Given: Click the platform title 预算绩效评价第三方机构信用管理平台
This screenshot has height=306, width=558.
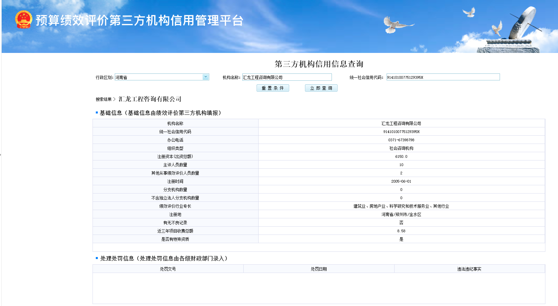Looking at the screenshot, I should click(x=139, y=21).
